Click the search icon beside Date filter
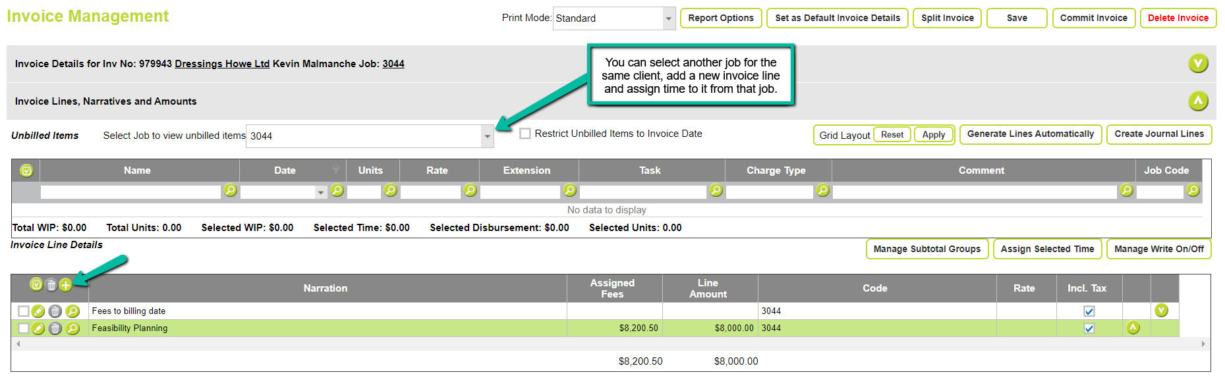This screenshot has height=389, width=1225. [337, 190]
